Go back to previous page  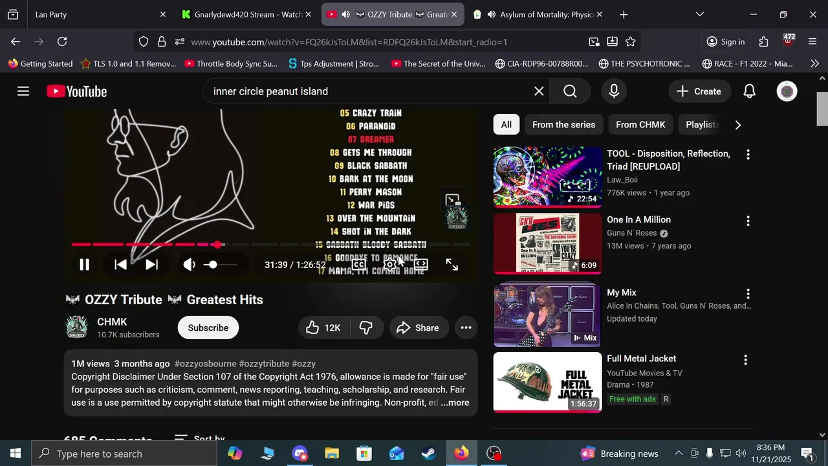(16, 41)
